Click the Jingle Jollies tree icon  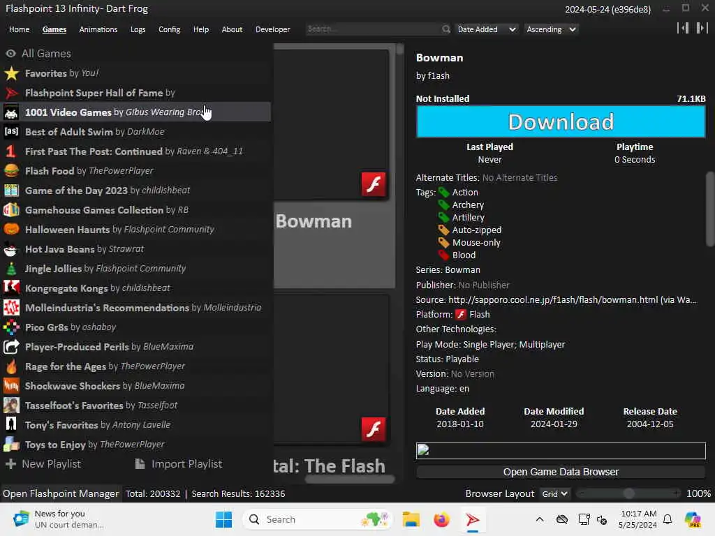pos(11,269)
